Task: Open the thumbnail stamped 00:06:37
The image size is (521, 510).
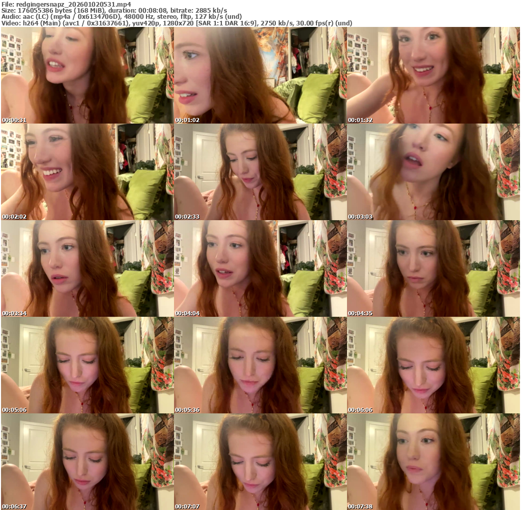Action: [87, 462]
